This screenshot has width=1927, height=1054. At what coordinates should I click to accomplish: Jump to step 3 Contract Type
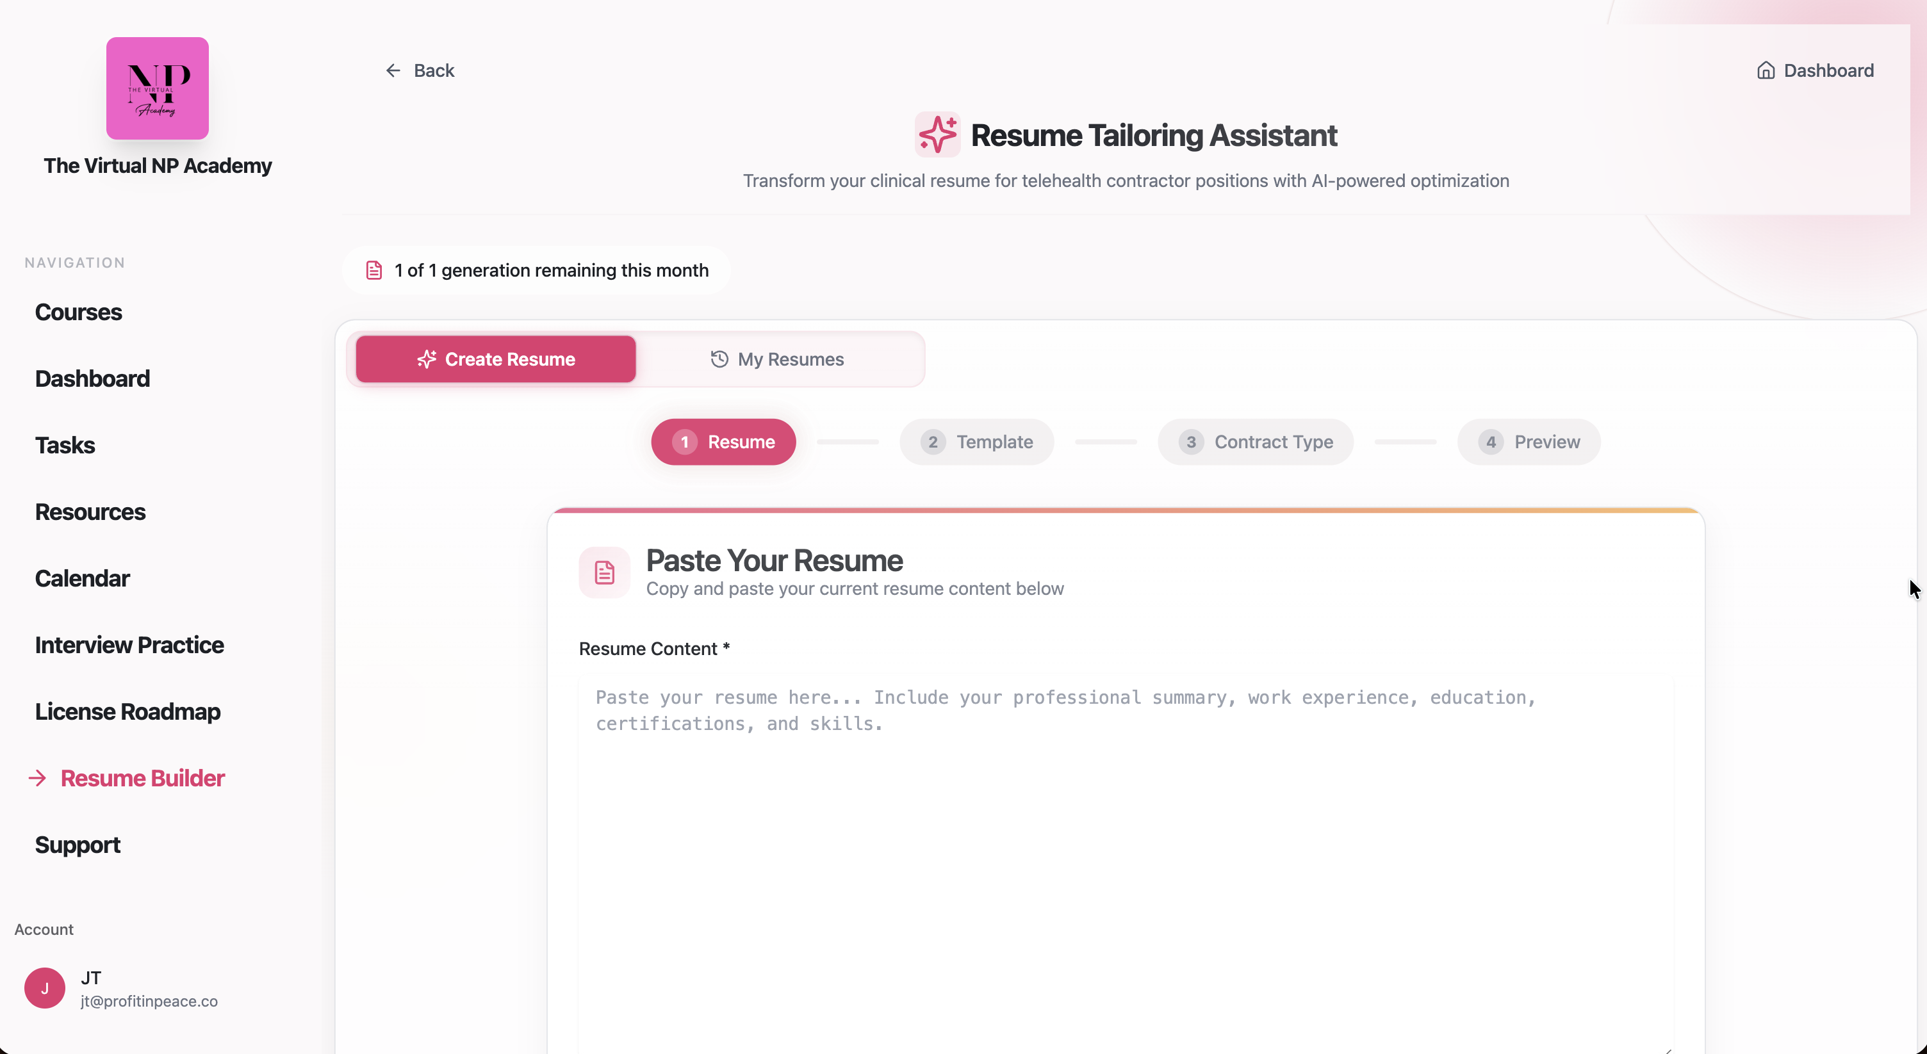click(1255, 442)
